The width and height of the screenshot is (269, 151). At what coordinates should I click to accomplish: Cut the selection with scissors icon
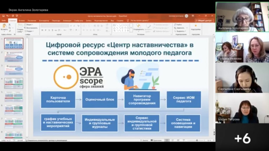(x=10, y=25)
